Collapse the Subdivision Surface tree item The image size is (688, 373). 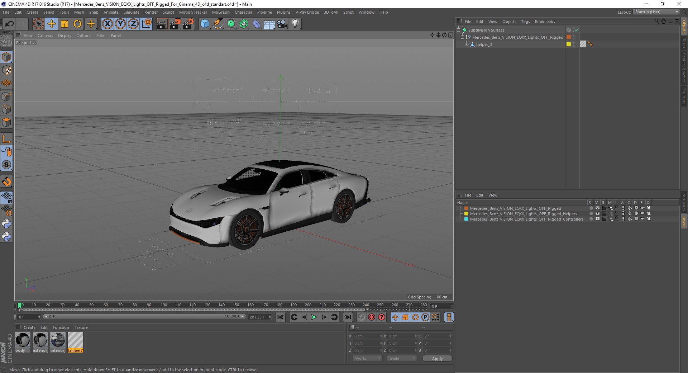[x=458, y=30]
